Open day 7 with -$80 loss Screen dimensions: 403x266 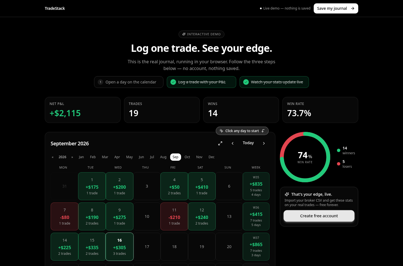point(65,216)
